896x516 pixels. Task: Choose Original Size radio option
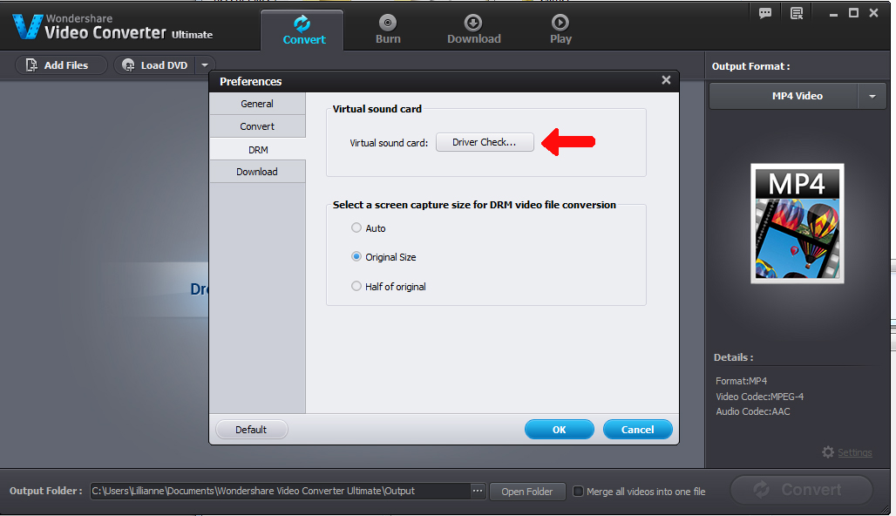384,257
